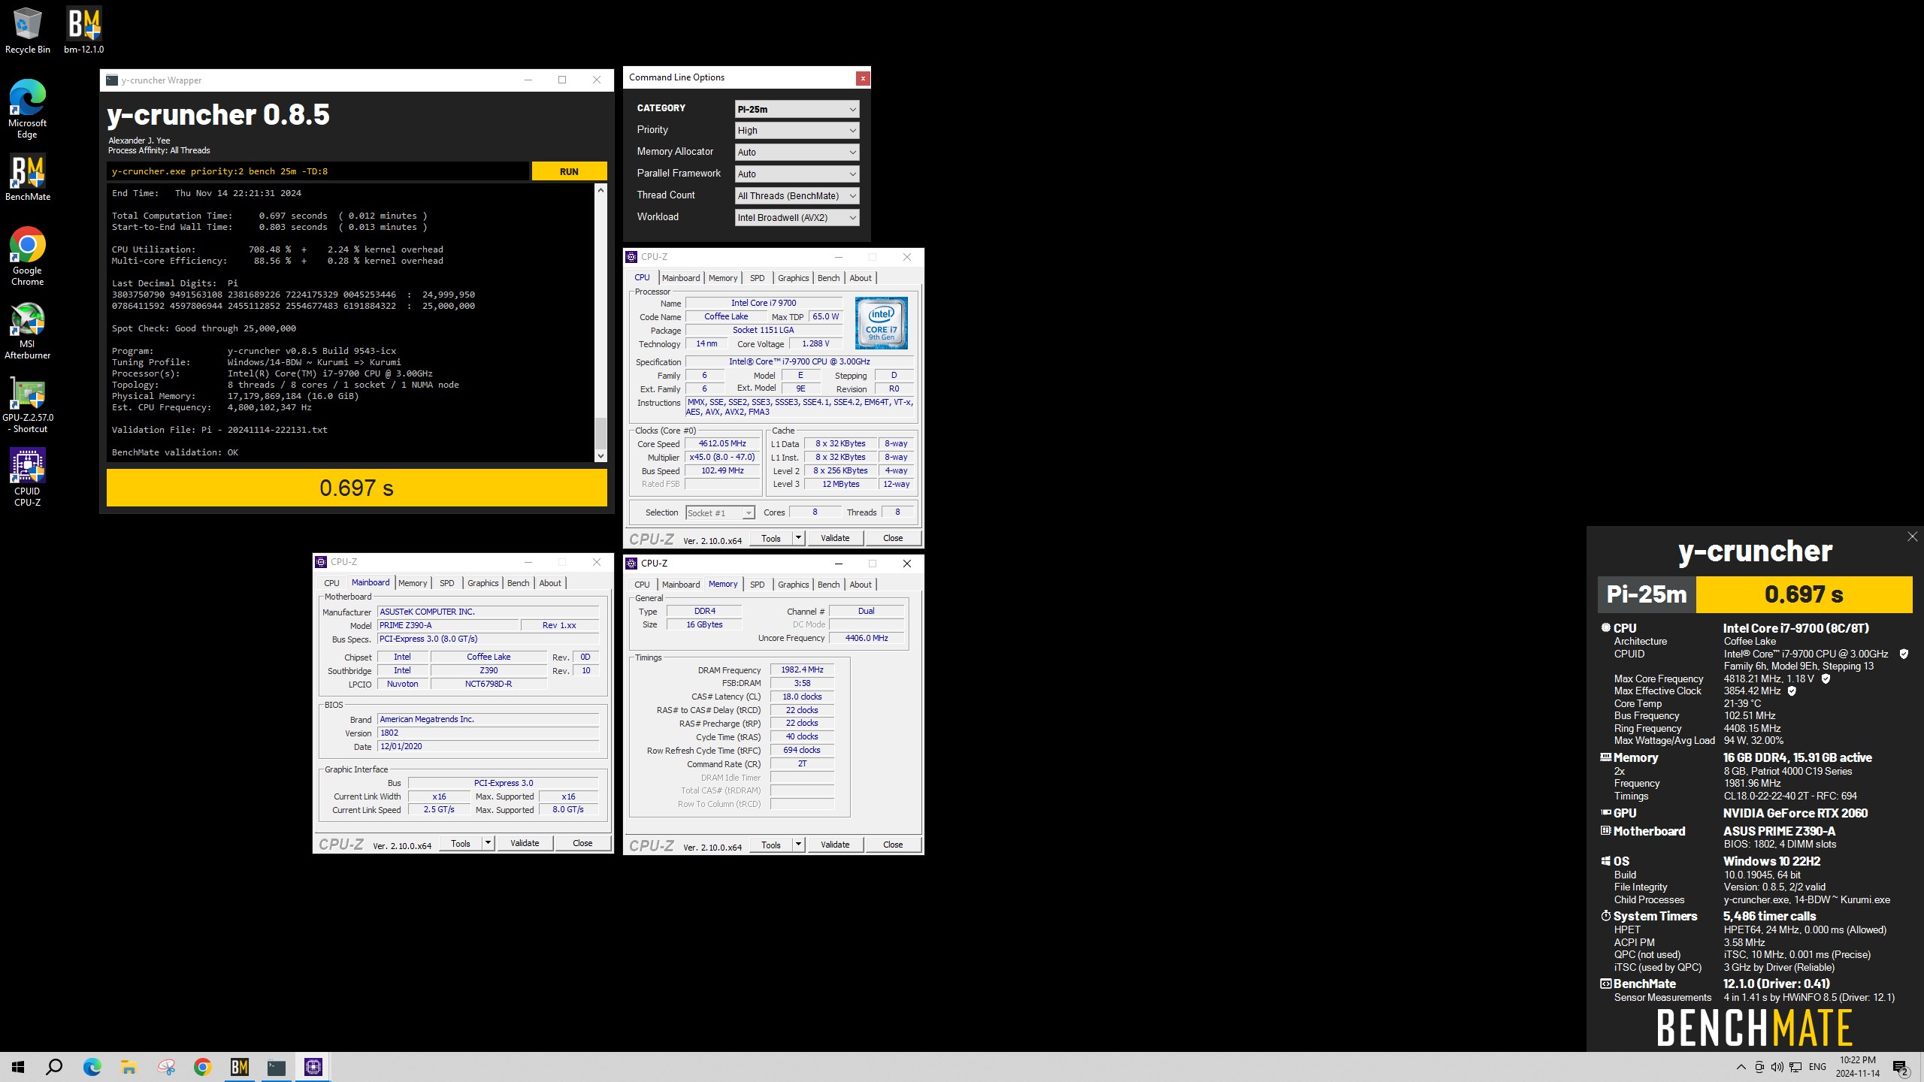Open File Explorer from the taskbar
Image resolution: width=1924 pixels, height=1082 pixels.
pyautogui.click(x=129, y=1067)
